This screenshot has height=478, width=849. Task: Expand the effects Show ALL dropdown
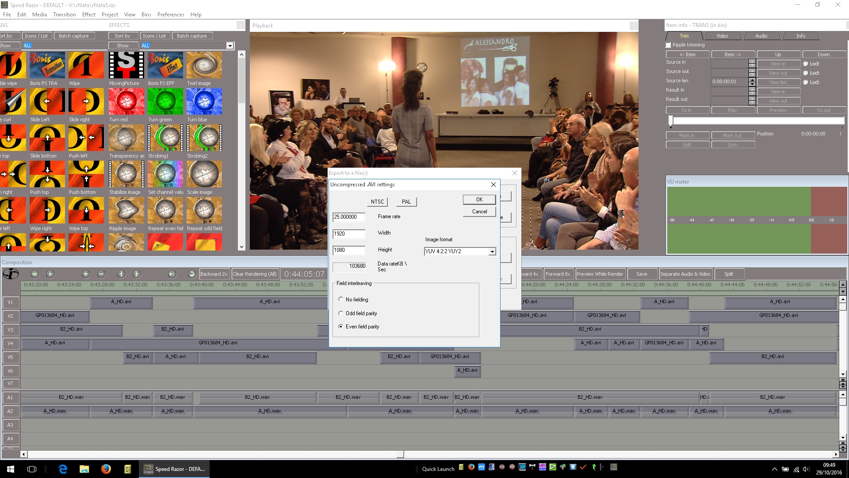229,46
